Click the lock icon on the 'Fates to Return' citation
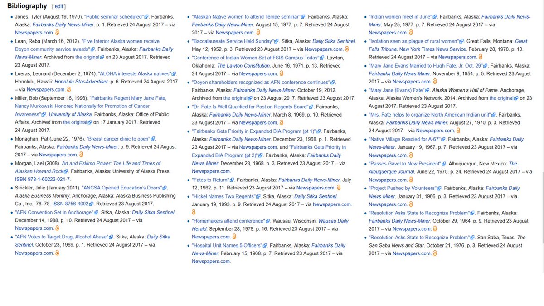Screen dimensions: 544x306 [339, 188]
